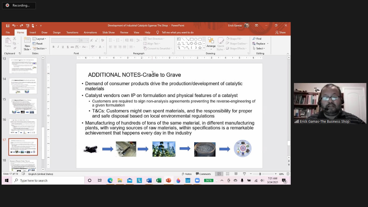The image size is (368, 207).
Task: Open Word from the taskbar
Action: click(x=149, y=180)
